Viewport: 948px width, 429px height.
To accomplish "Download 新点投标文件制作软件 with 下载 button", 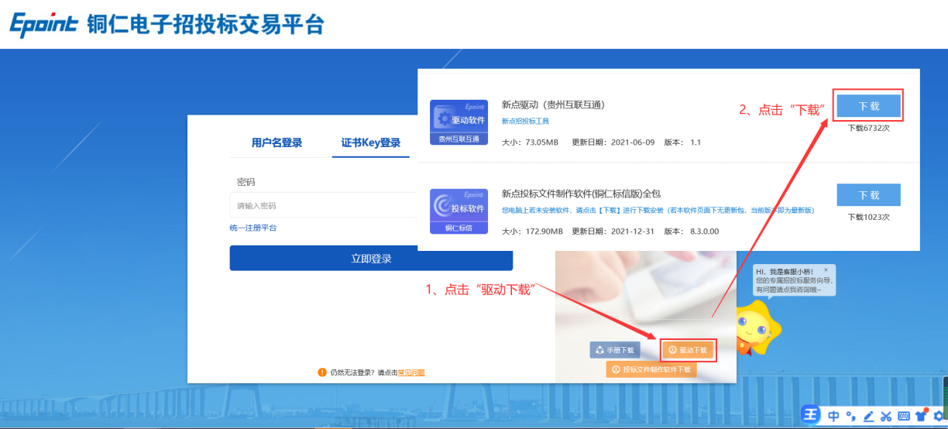I will pyautogui.click(x=868, y=195).
